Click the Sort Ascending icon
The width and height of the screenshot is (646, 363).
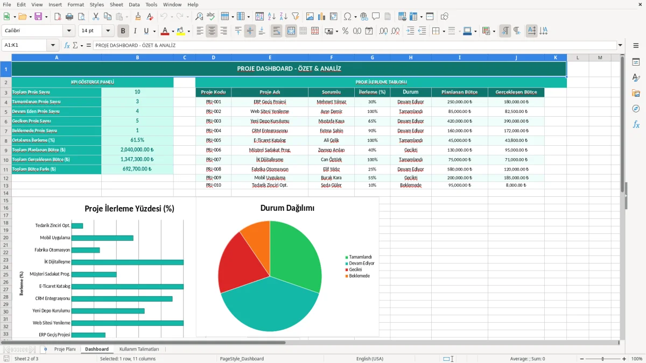[272, 17]
